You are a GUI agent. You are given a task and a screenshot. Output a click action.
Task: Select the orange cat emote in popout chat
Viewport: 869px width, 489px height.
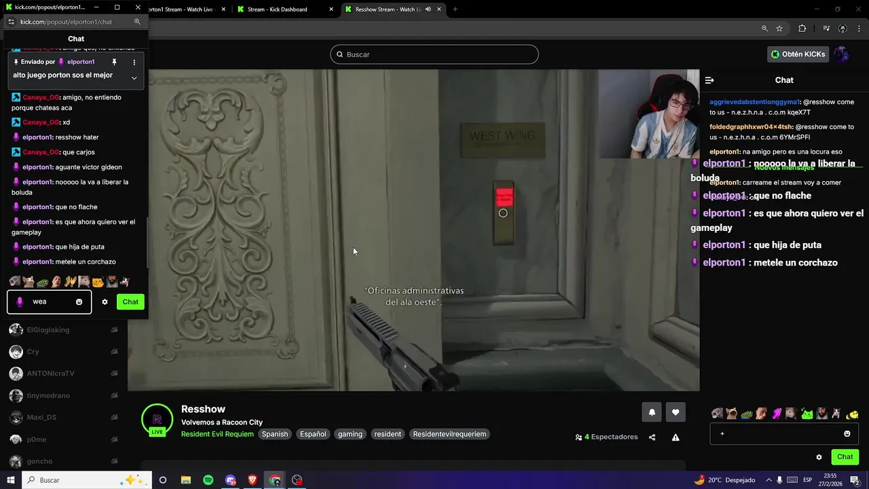point(98,281)
